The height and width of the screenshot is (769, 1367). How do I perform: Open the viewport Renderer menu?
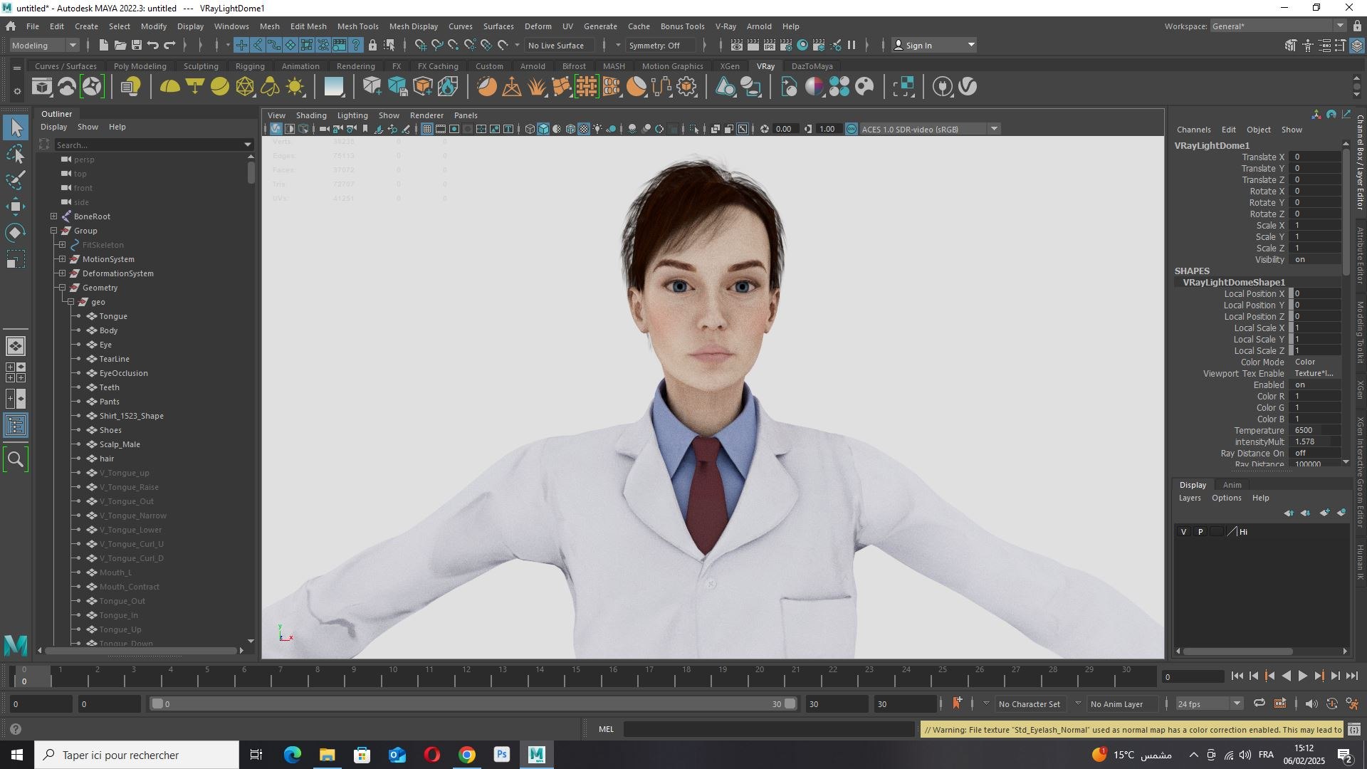(426, 115)
